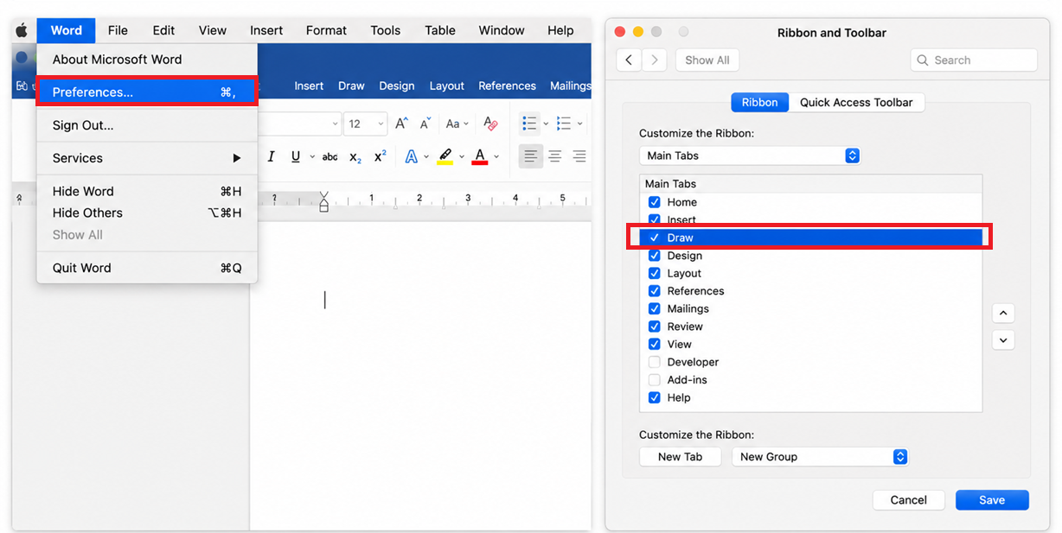Viewport: 1062px width, 533px height.
Task: Click the increase font size icon
Action: click(x=401, y=124)
